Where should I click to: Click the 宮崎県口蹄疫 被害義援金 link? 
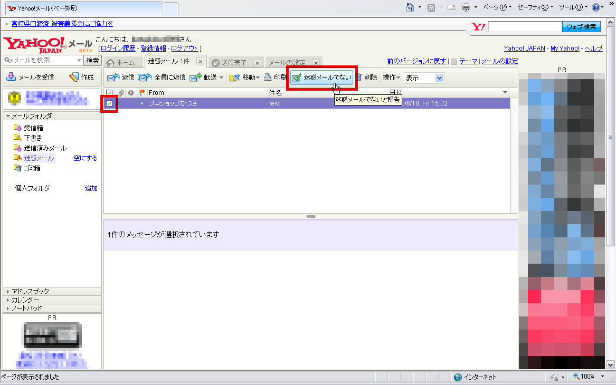coord(62,24)
